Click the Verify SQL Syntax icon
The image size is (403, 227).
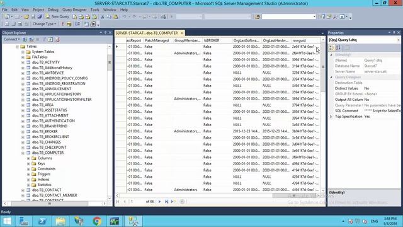[x=69, y=24]
